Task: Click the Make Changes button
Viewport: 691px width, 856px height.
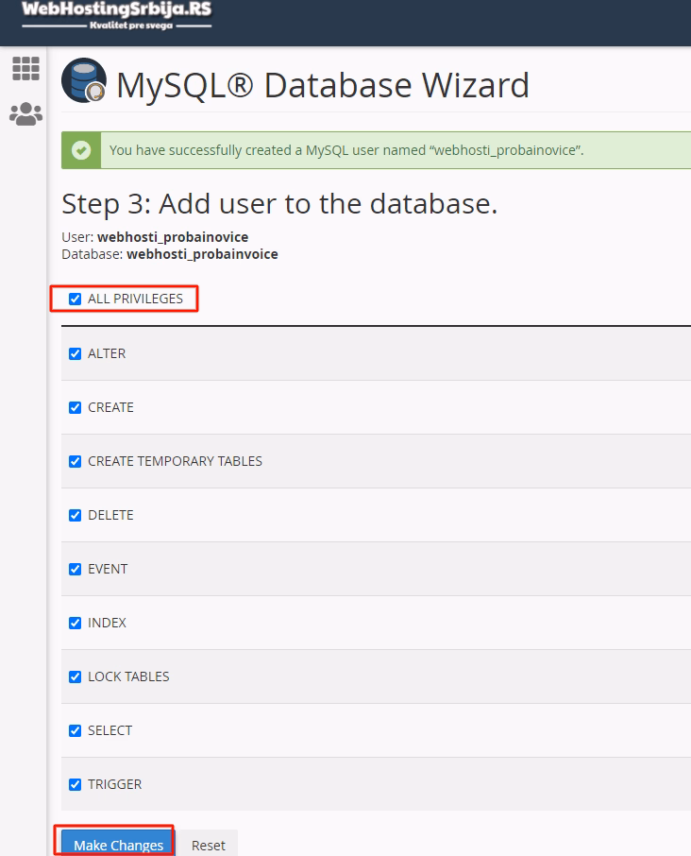Action: (x=118, y=844)
